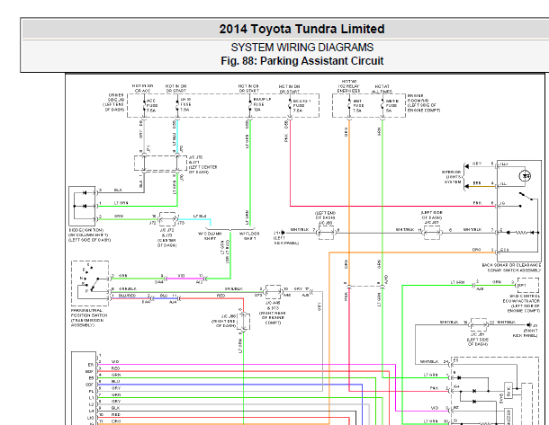Click 'DRIVER SIDE J/B (LEFT END OF DASH)' label
Image resolution: width=549 pixels, height=425 pixels.
click(x=113, y=102)
